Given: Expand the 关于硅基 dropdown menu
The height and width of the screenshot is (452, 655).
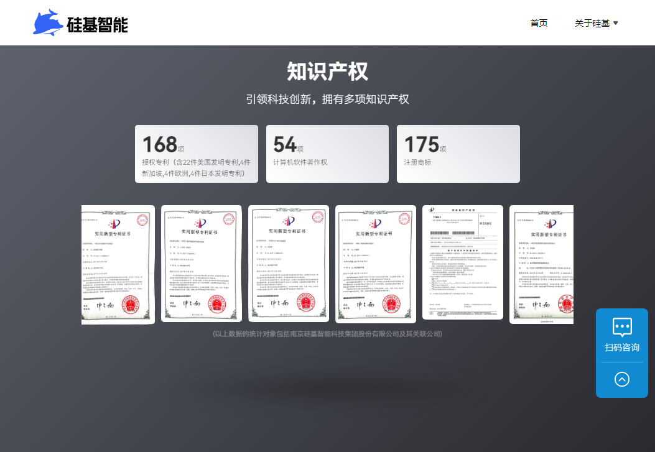Looking at the screenshot, I should coord(596,24).
